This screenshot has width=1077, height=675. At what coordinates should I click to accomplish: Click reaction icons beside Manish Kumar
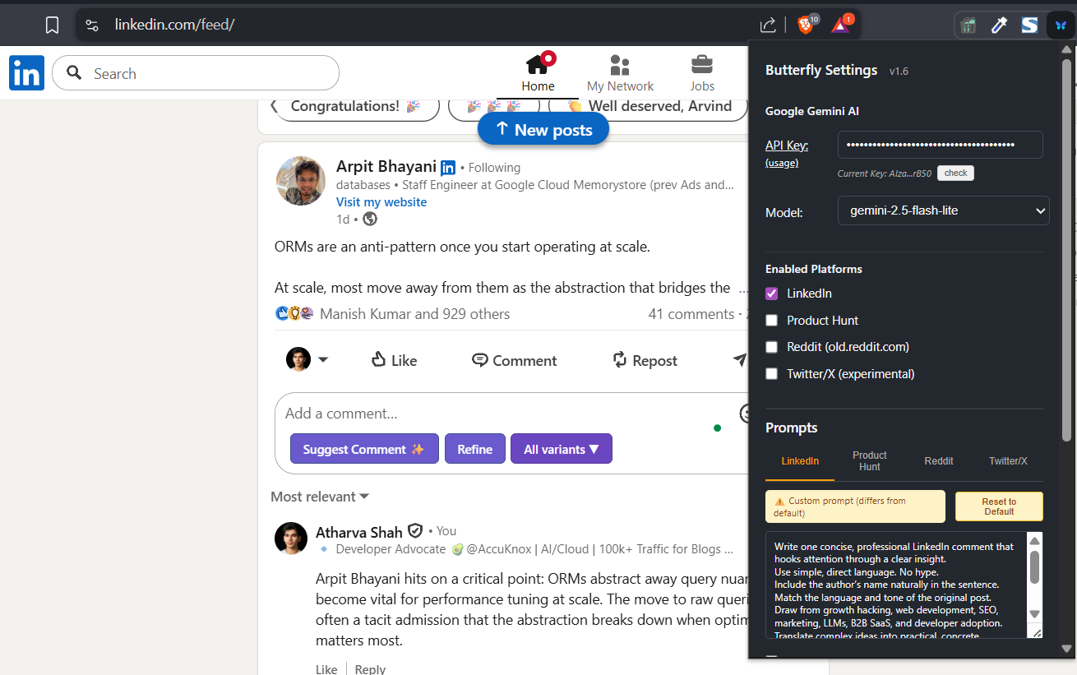pyautogui.click(x=295, y=313)
